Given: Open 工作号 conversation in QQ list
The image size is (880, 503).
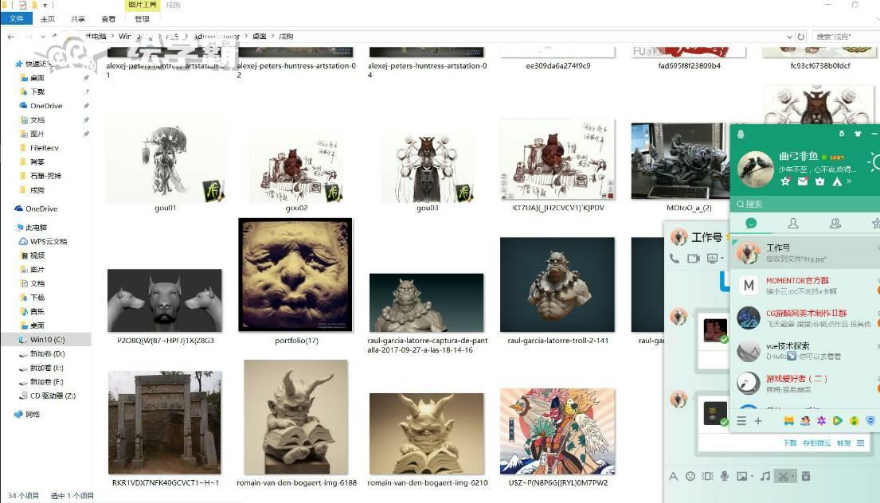Looking at the screenshot, I should [x=805, y=253].
